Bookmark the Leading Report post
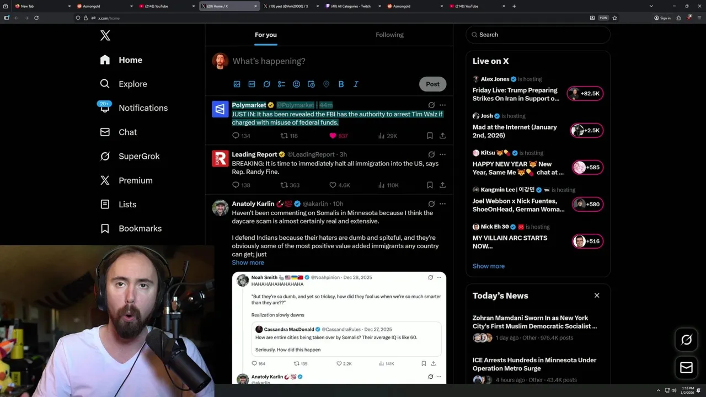Image resolution: width=706 pixels, height=397 pixels. (430, 185)
